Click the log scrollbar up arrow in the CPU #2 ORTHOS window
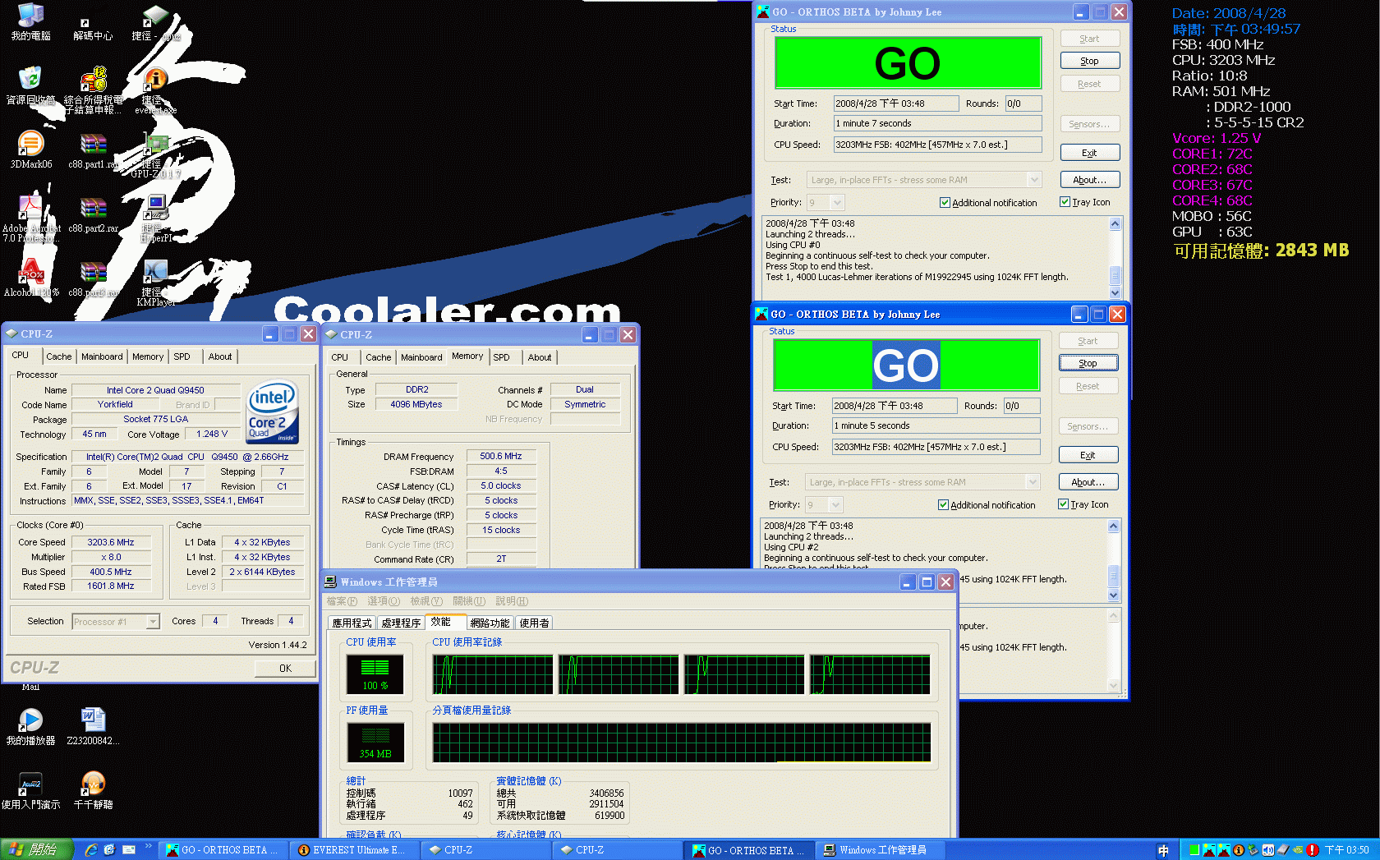This screenshot has height=860, width=1380. click(1113, 526)
